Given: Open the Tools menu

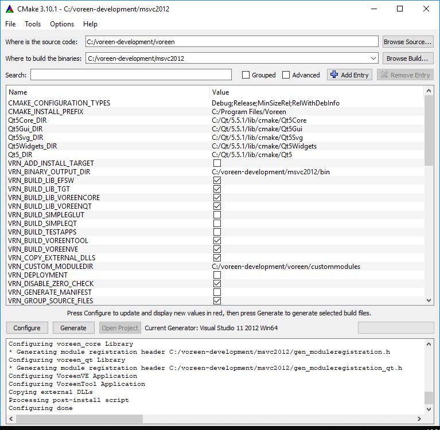Looking at the screenshot, I should (x=33, y=24).
